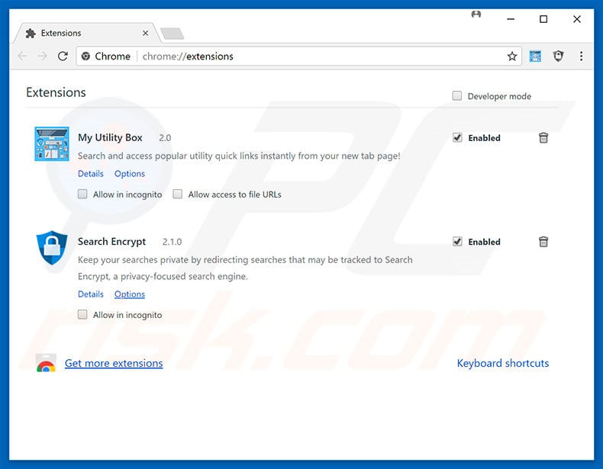Click the user profile icon in title bar
The width and height of the screenshot is (603, 469).
coord(476,14)
